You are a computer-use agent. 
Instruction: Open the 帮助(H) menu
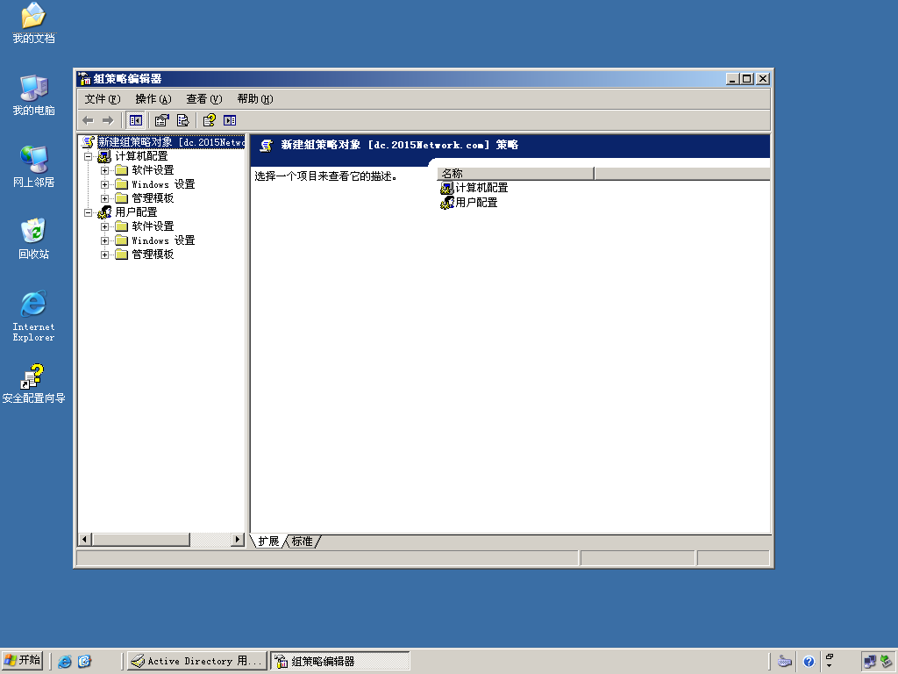(x=255, y=99)
